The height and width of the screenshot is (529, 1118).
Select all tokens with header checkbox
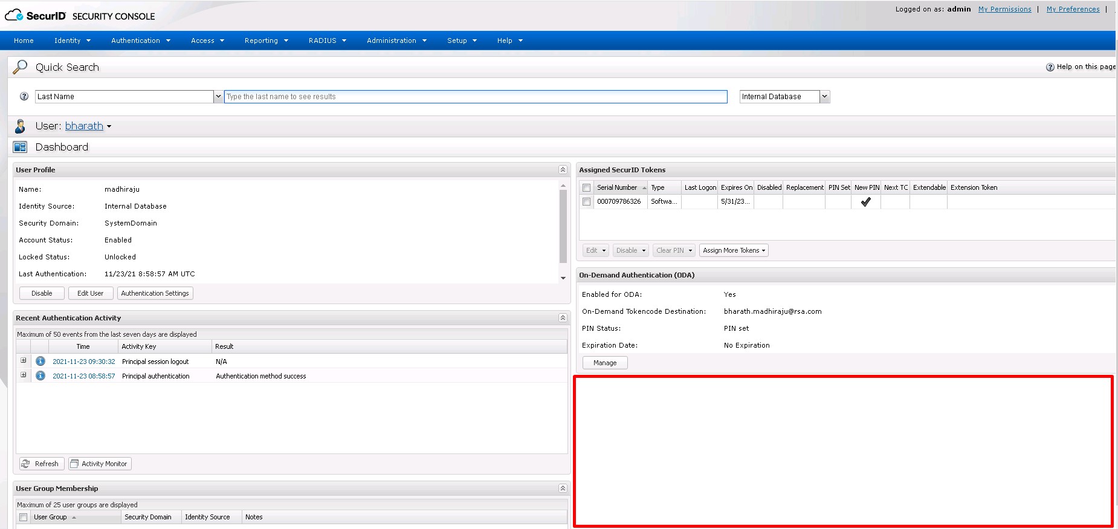tap(586, 188)
